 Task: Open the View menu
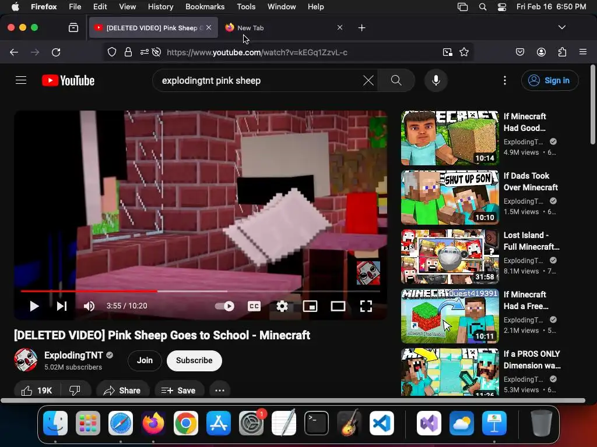[127, 6]
